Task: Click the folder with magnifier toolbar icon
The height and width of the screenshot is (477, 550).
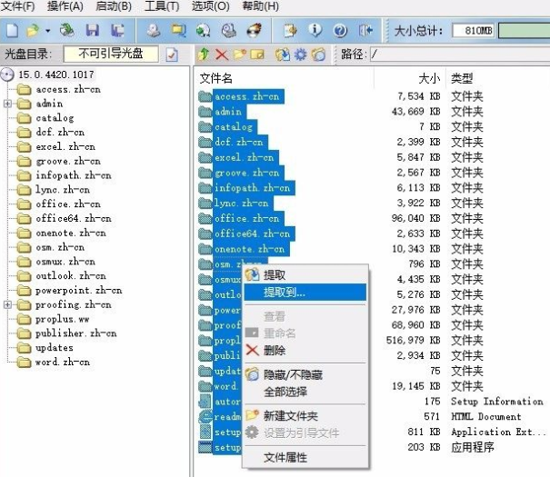Action: pos(178,31)
